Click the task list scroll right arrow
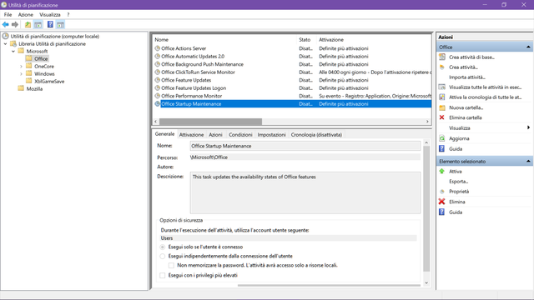The image size is (534, 300). [427, 122]
